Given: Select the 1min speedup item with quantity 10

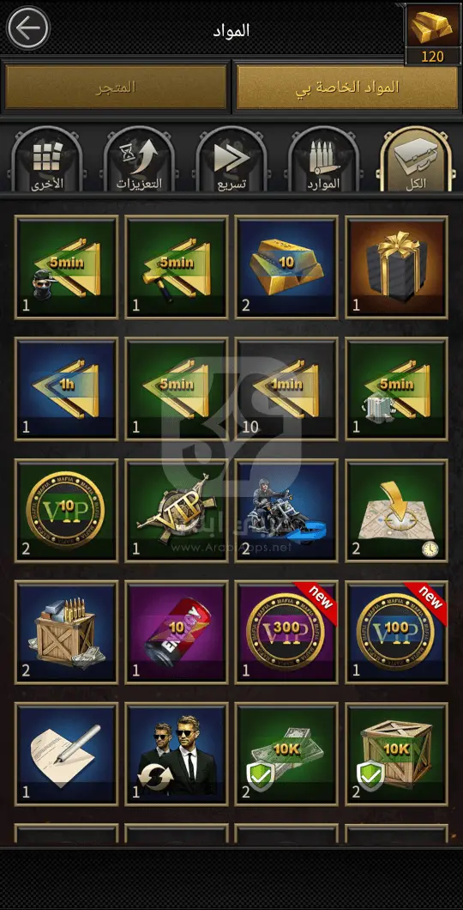Looking at the screenshot, I should click(x=286, y=390).
